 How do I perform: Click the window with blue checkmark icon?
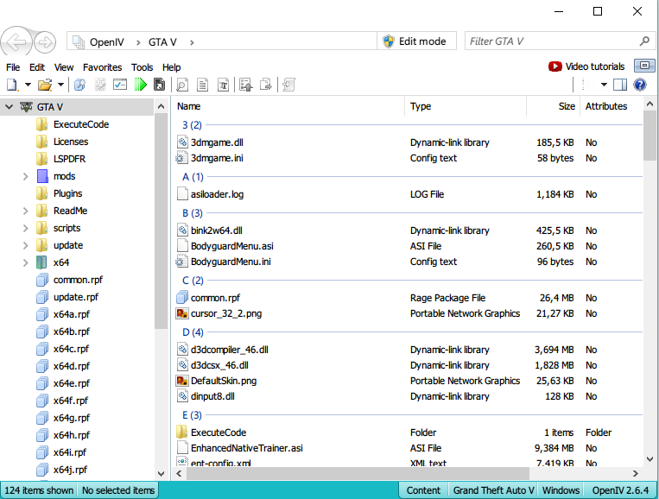click(120, 85)
